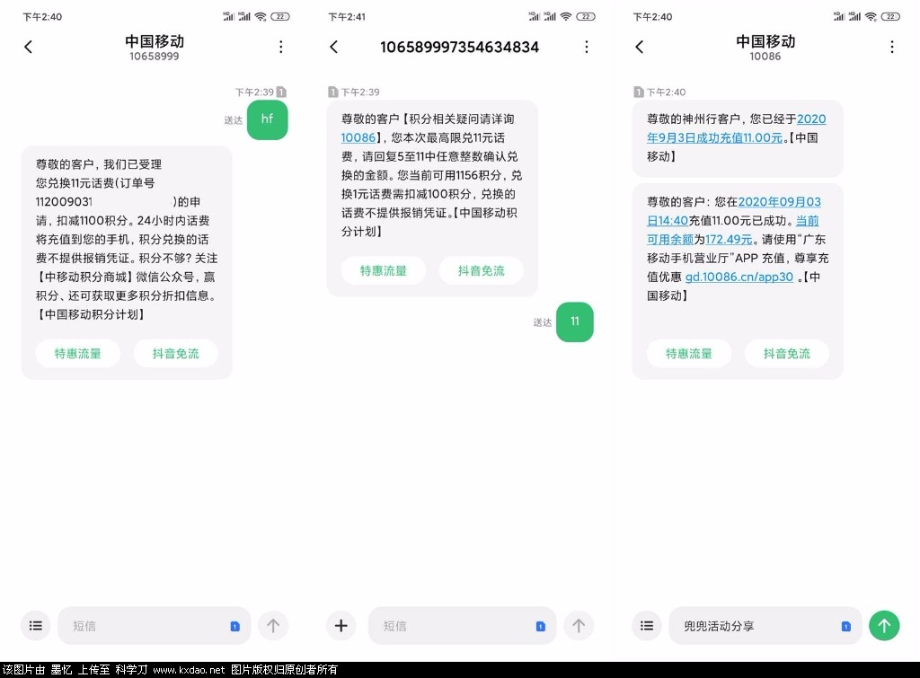The width and height of the screenshot is (920, 678).
Task: Tap the 当前可用余额 link
Action: (x=733, y=230)
